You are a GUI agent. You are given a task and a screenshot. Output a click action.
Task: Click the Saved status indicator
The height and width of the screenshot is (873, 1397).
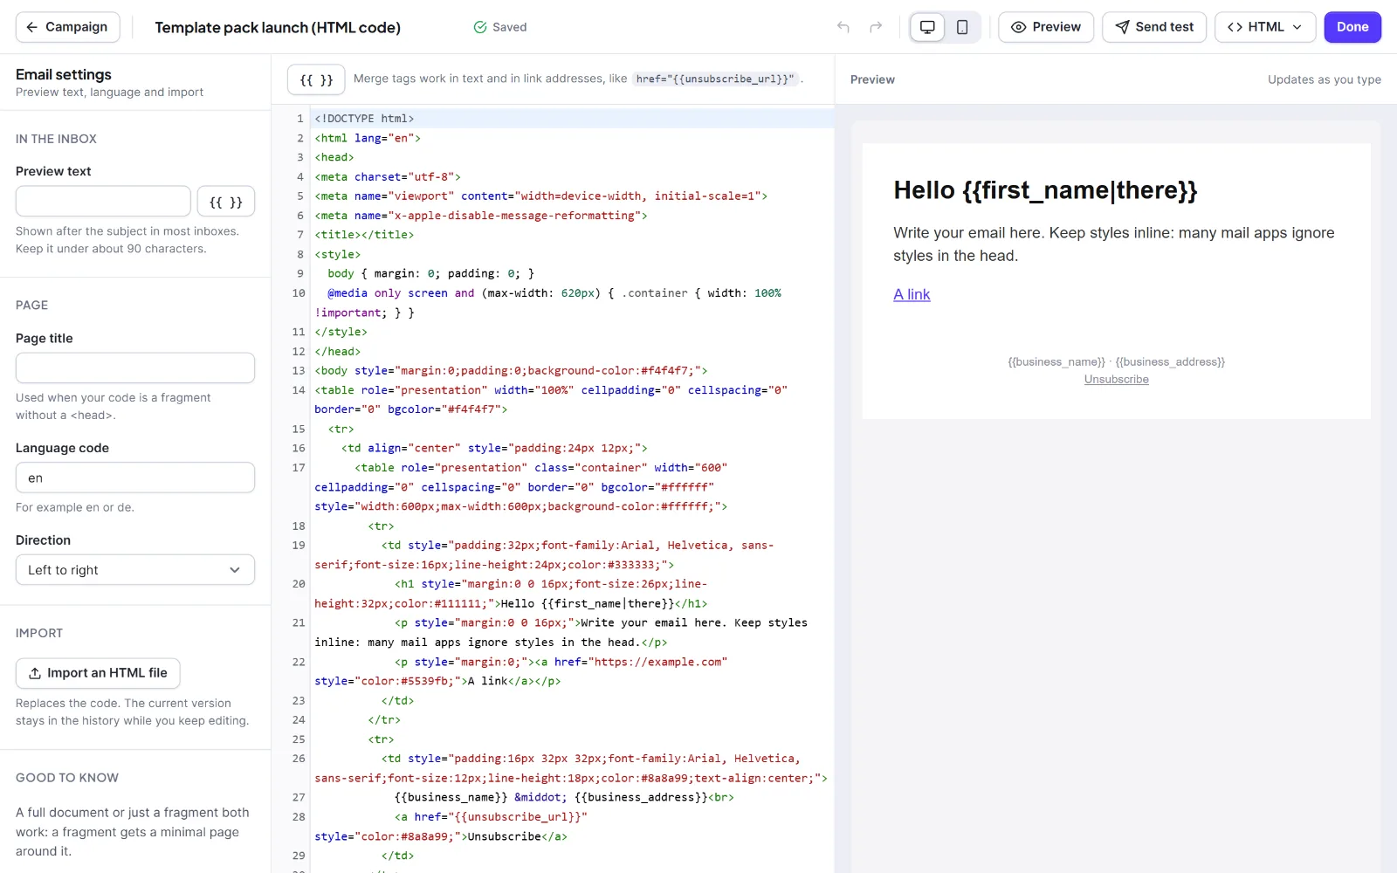(x=500, y=27)
